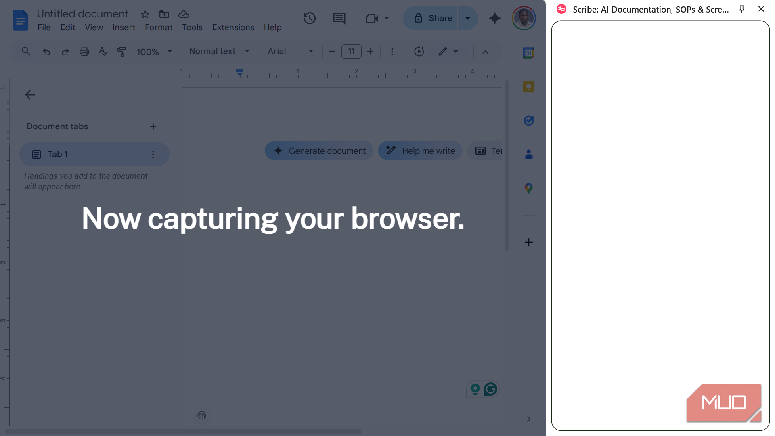This screenshot has width=775, height=436.
Task: Open the File menu
Action: (44, 27)
